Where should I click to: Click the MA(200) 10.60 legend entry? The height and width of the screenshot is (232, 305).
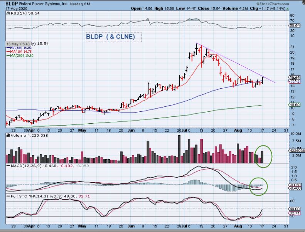click(20, 55)
